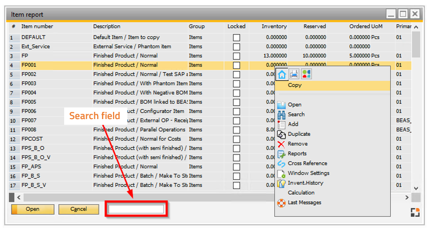Click the printer icon in context menu
The image size is (430, 230).
[x=294, y=74]
